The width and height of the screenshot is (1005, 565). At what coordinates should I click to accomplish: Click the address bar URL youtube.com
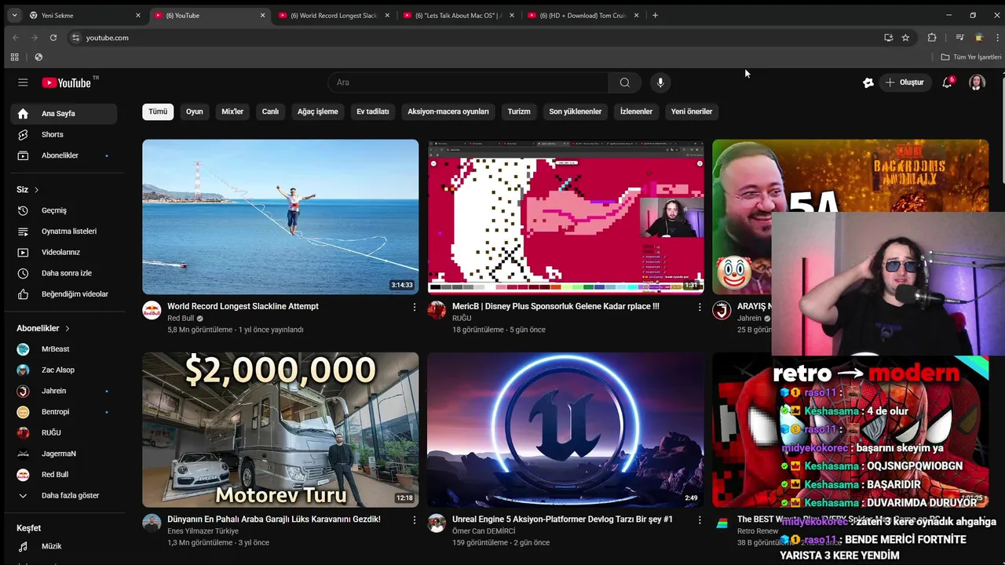pyautogui.click(x=107, y=38)
